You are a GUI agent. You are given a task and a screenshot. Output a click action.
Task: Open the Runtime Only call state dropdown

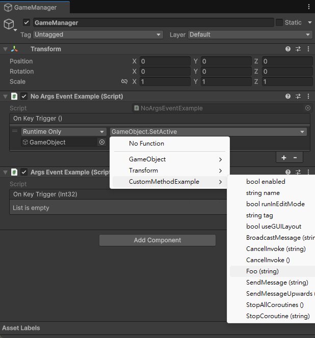coord(63,132)
